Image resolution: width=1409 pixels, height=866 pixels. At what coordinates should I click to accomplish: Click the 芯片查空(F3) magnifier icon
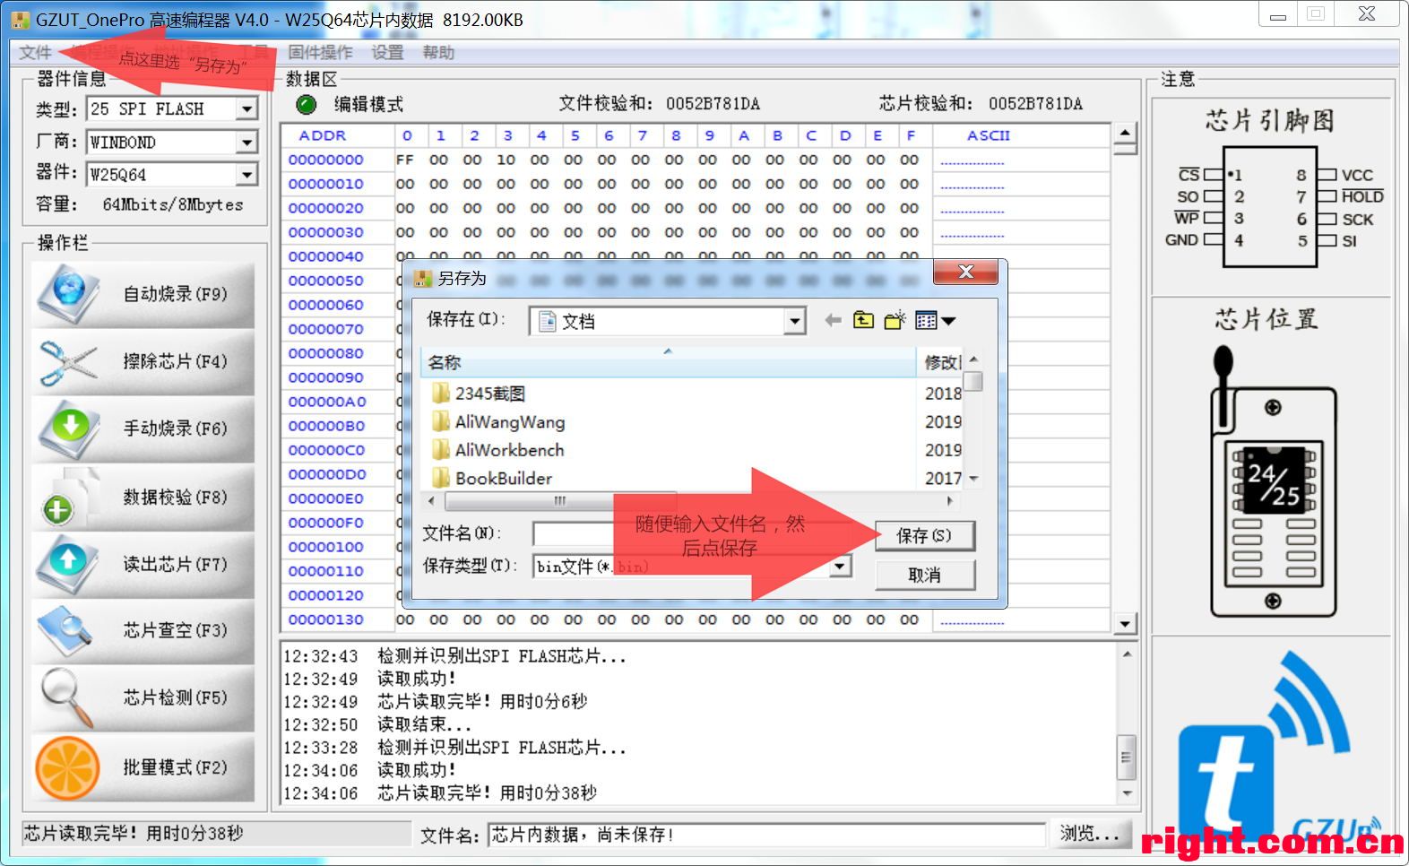[x=66, y=630]
